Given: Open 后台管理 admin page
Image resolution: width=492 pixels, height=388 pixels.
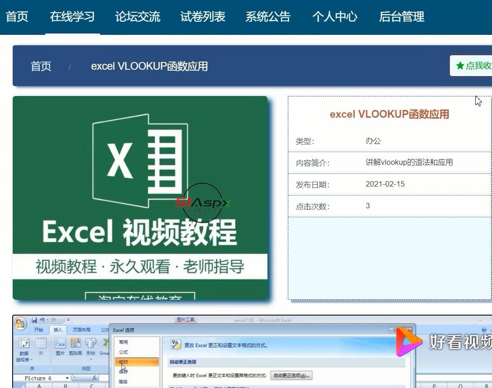Looking at the screenshot, I should tap(401, 17).
